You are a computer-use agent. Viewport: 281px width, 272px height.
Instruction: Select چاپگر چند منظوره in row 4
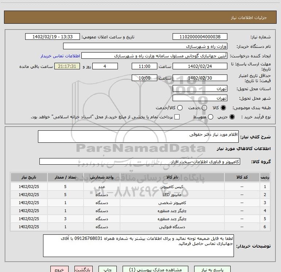tap(172, 211)
